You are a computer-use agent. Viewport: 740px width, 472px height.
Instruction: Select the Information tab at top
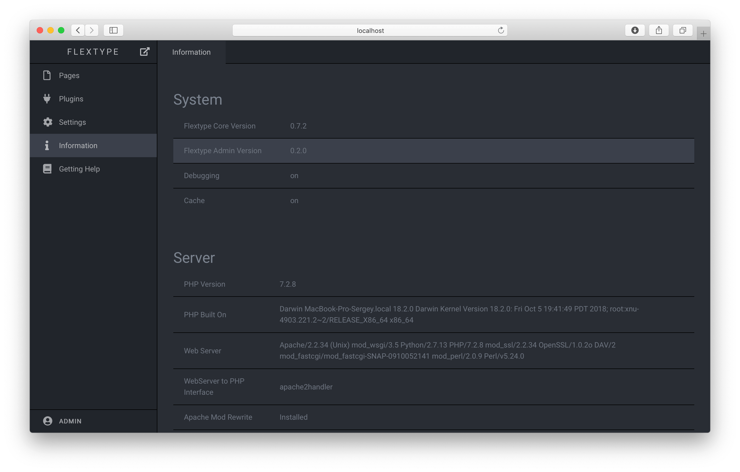(x=191, y=52)
